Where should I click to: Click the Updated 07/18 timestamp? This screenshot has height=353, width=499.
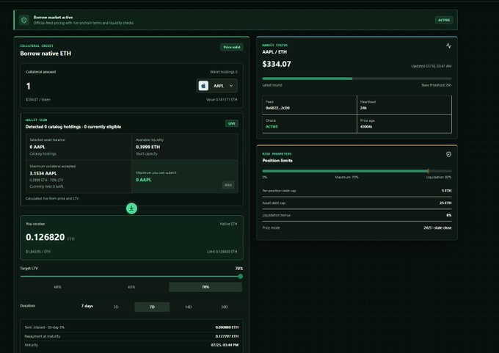tap(431, 66)
